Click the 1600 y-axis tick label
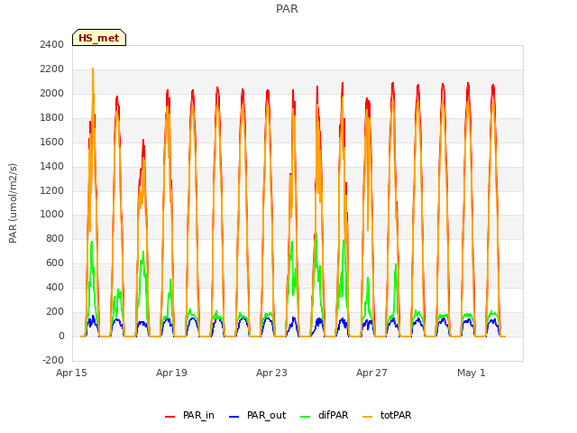Screen dimensions: 577x433 (52, 142)
